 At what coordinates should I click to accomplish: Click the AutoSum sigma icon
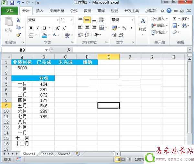tap(175, 19)
